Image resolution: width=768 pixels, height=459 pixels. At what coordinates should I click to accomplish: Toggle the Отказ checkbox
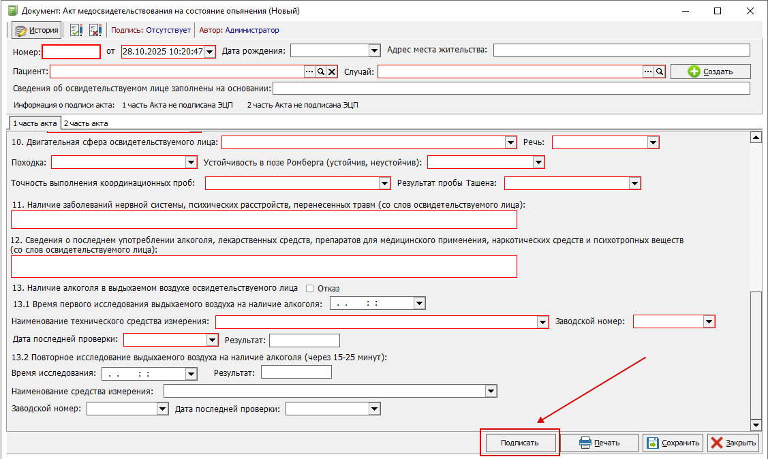[310, 288]
